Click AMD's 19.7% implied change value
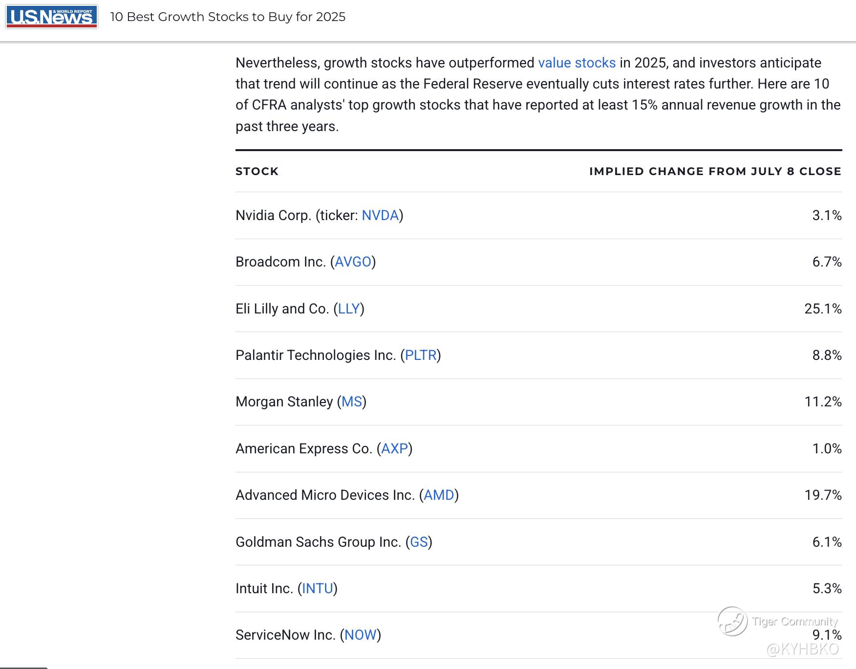Viewport: 856px width, 669px height. 823,495
